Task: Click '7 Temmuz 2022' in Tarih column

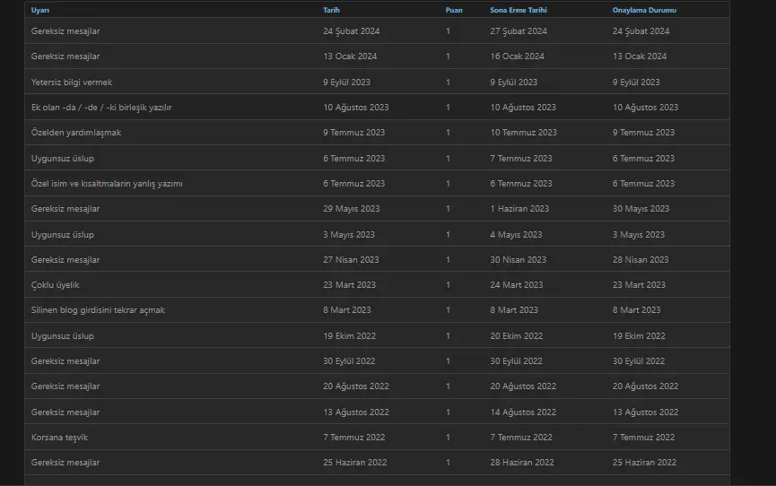Action: tap(353, 438)
